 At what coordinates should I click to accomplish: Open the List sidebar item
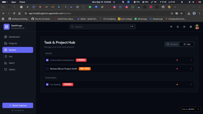pyautogui.click(x=18, y=56)
